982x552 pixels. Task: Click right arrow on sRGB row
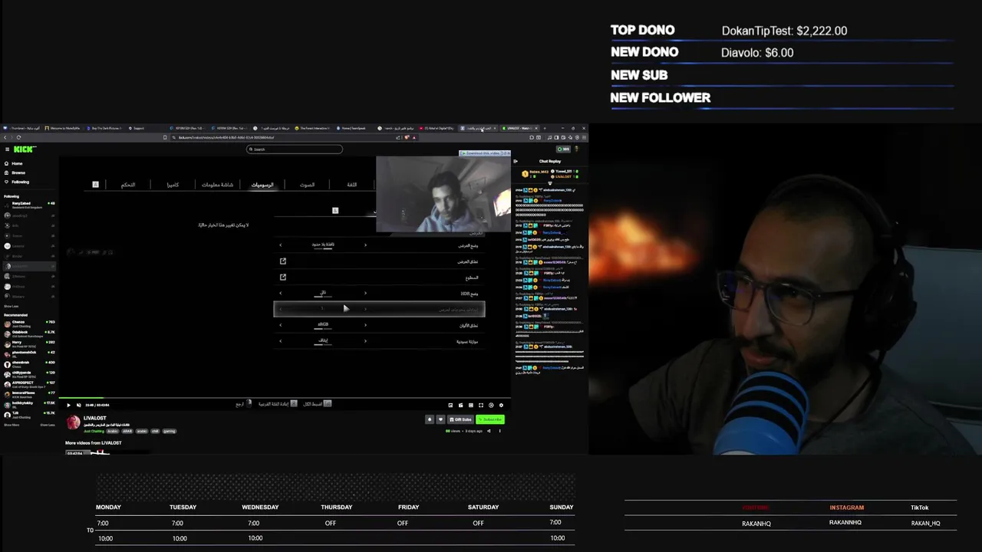[365, 325]
